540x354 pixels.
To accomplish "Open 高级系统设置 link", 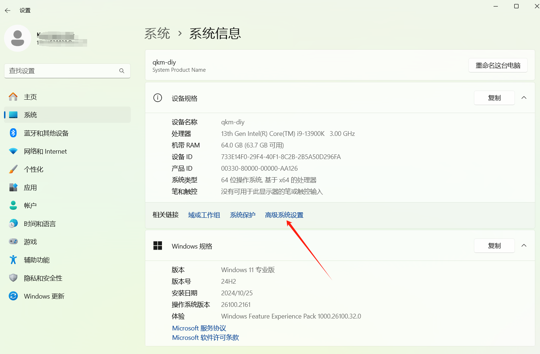I will pyautogui.click(x=284, y=215).
